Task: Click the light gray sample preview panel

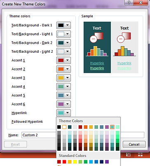Action: point(124,47)
